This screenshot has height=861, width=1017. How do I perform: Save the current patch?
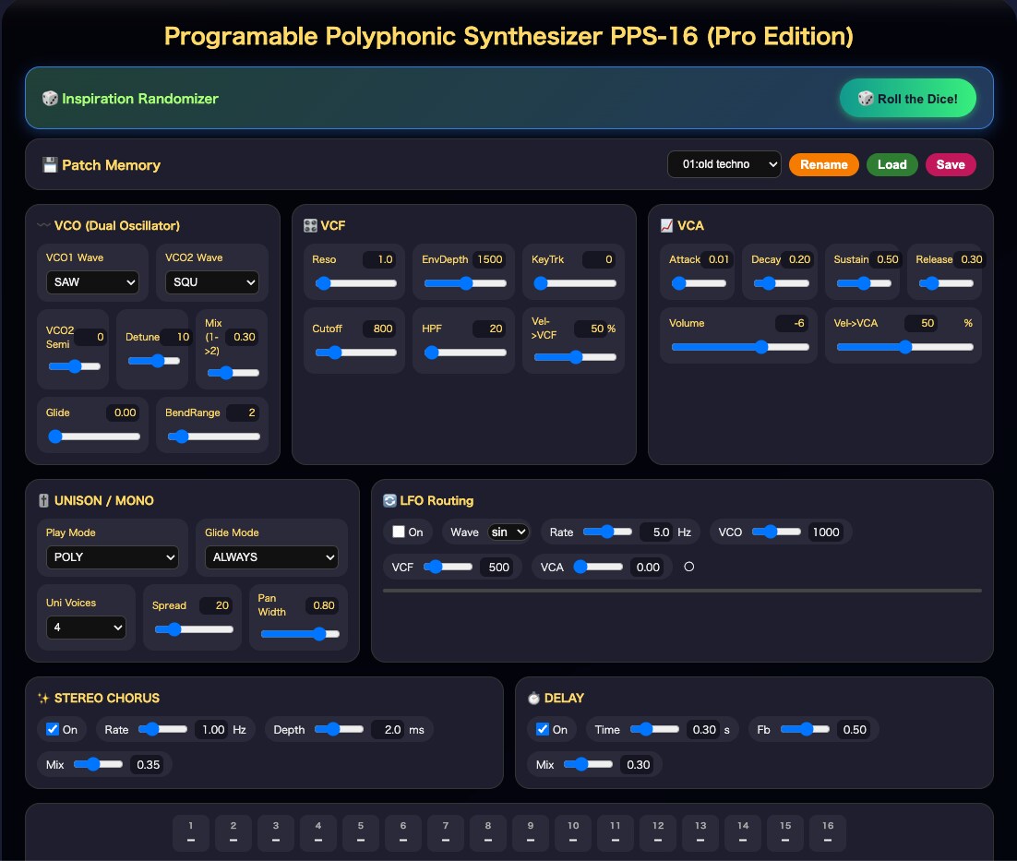coord(951,164)
